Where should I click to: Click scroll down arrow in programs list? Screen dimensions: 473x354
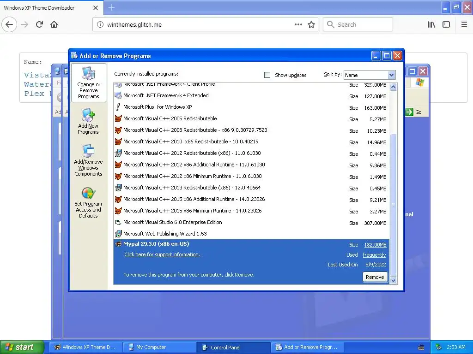pos(393,281)
